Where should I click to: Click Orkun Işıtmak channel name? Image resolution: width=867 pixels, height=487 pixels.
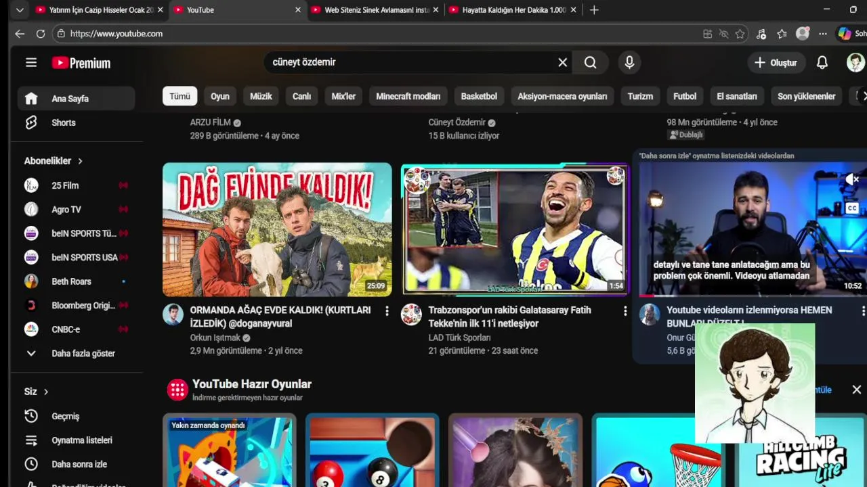pos(215,338)
